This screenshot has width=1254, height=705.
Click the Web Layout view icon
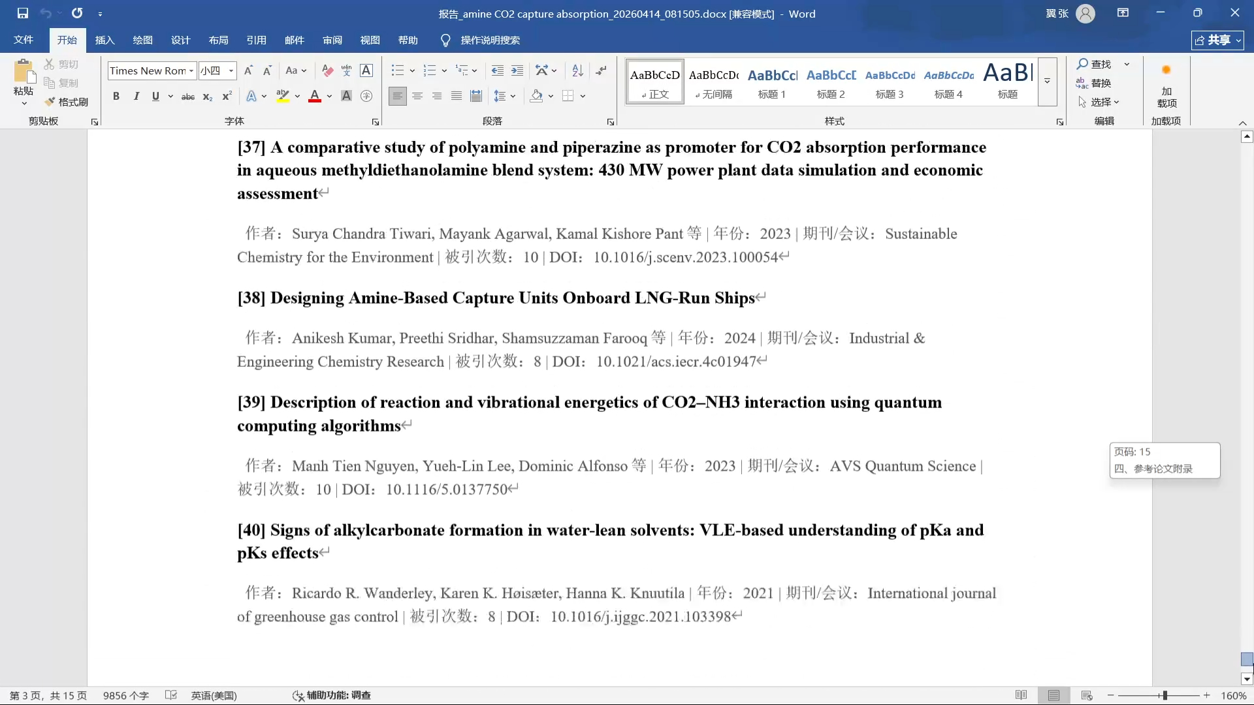[1087, 695]
